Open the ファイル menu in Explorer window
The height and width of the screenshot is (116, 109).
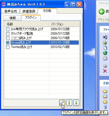(x=104, y=3)
